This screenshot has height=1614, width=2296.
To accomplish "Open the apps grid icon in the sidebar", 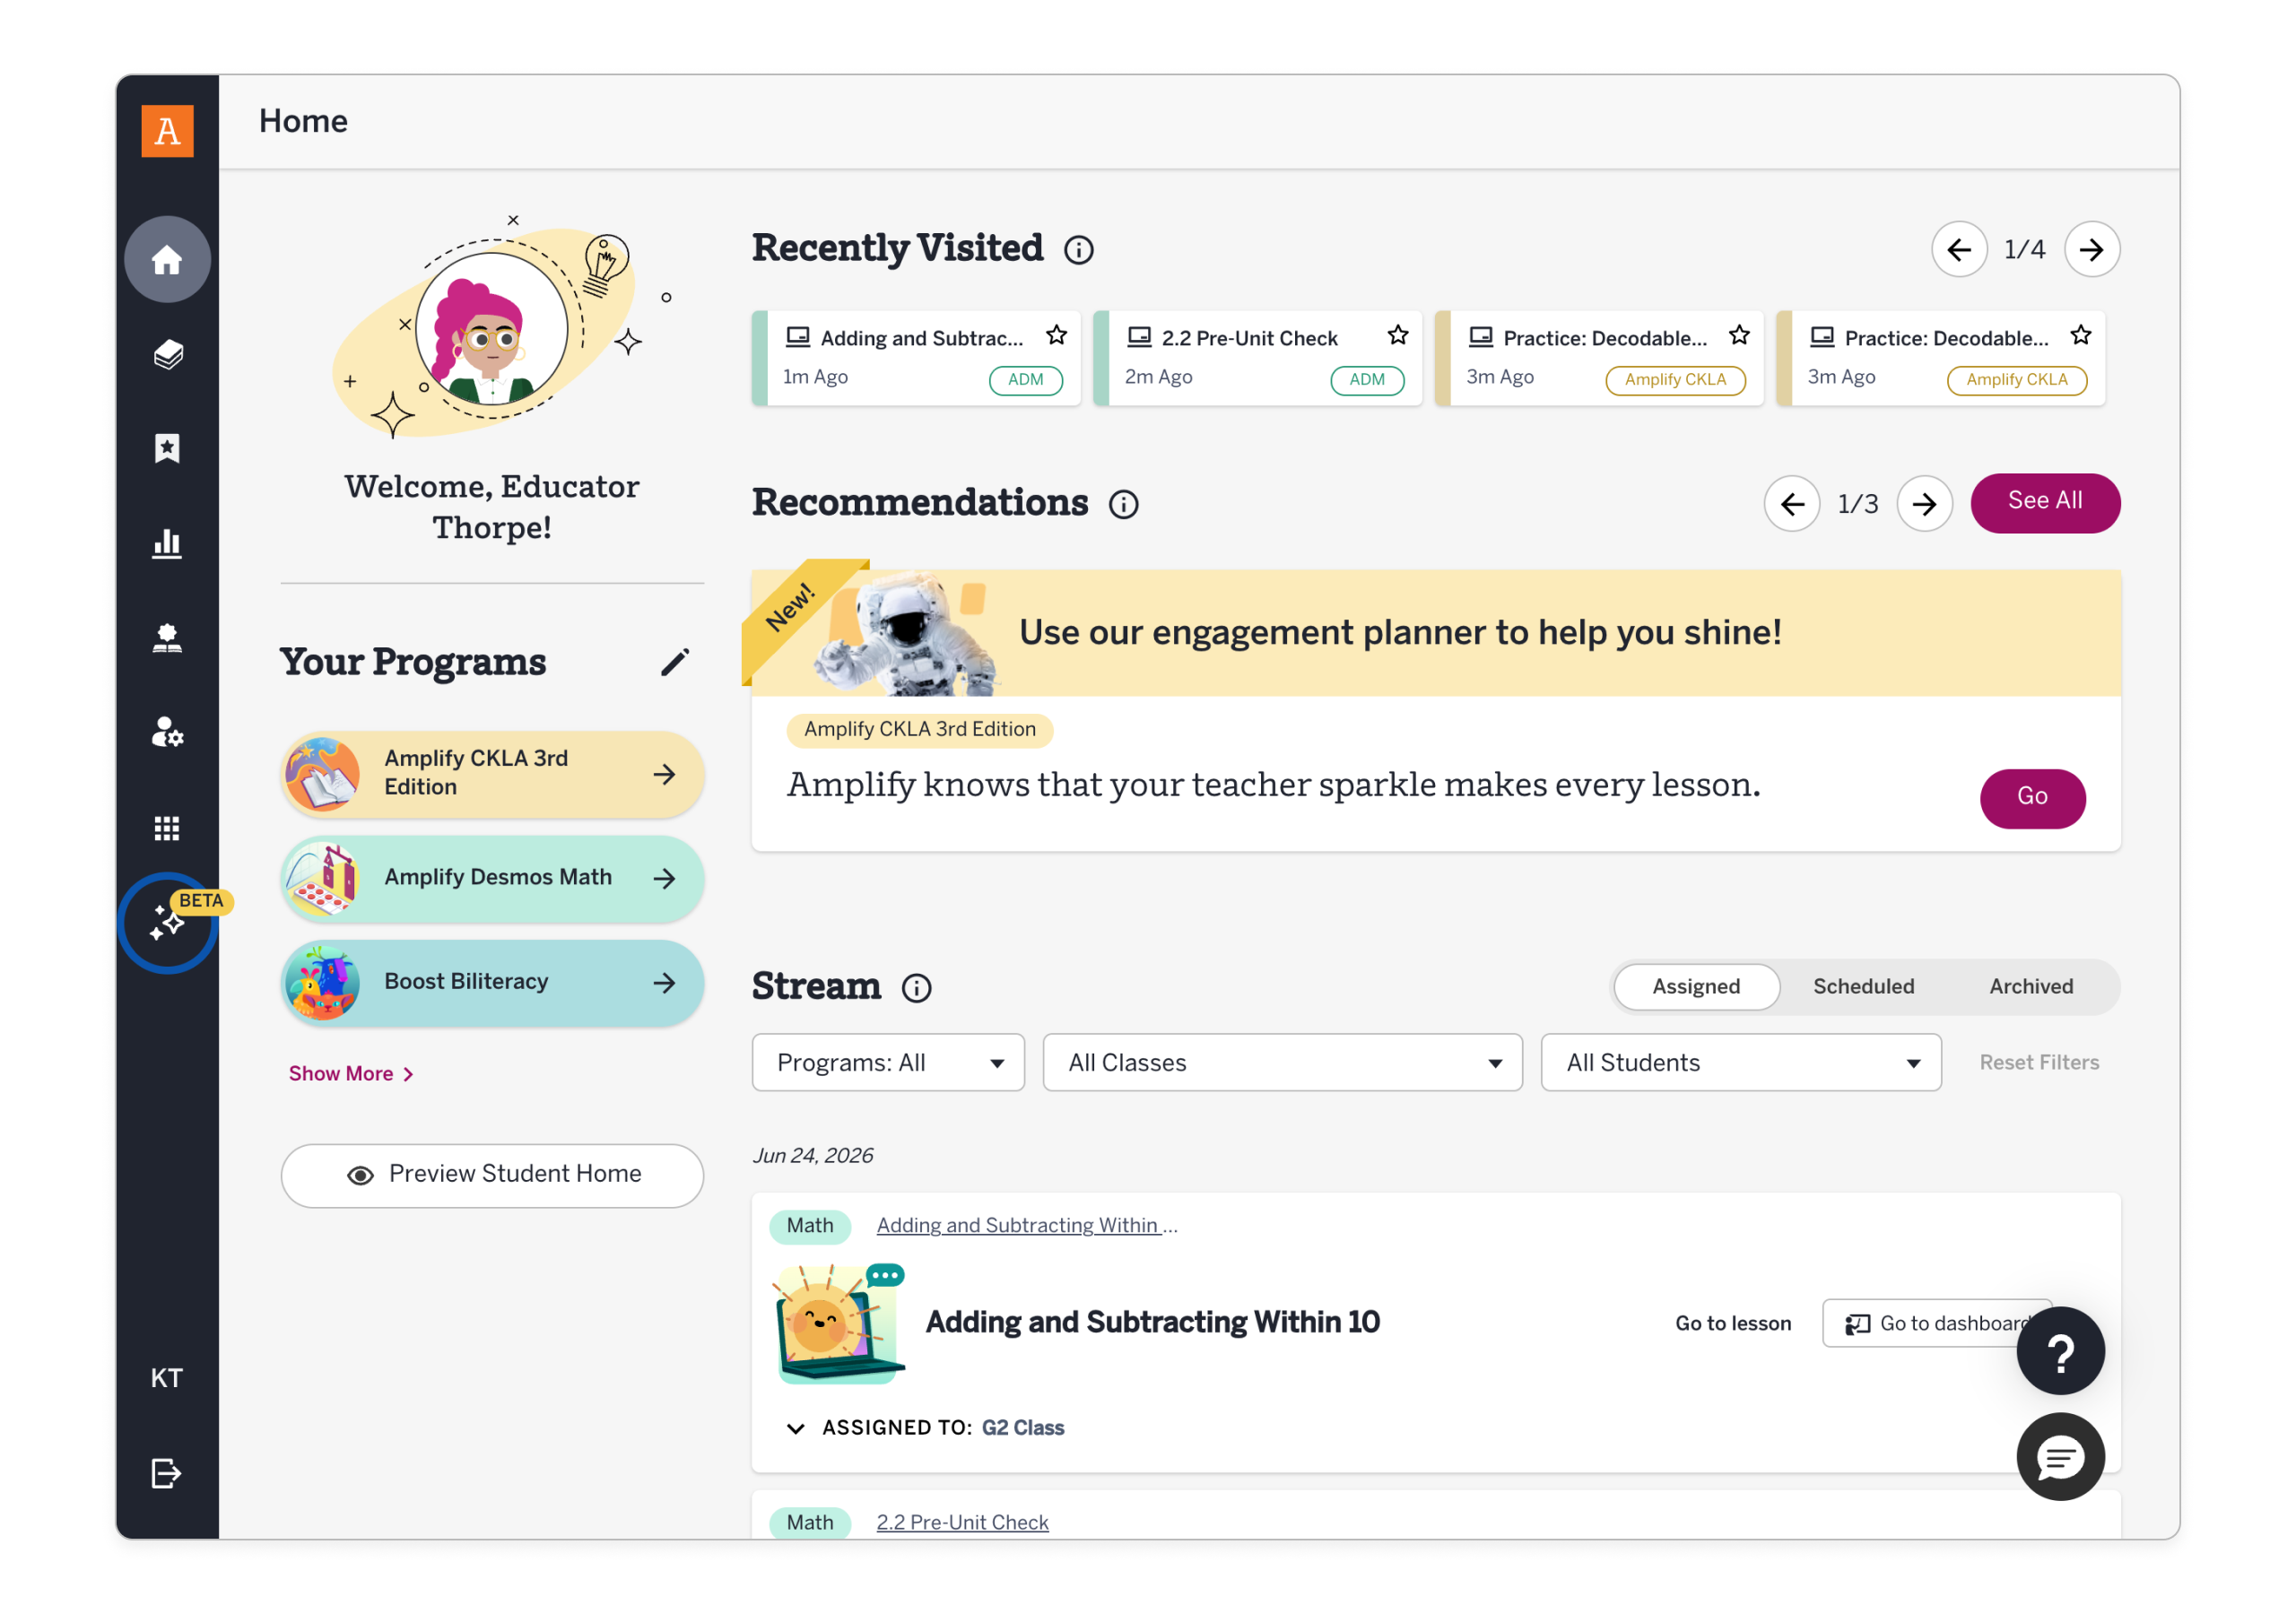I will 167,828.
